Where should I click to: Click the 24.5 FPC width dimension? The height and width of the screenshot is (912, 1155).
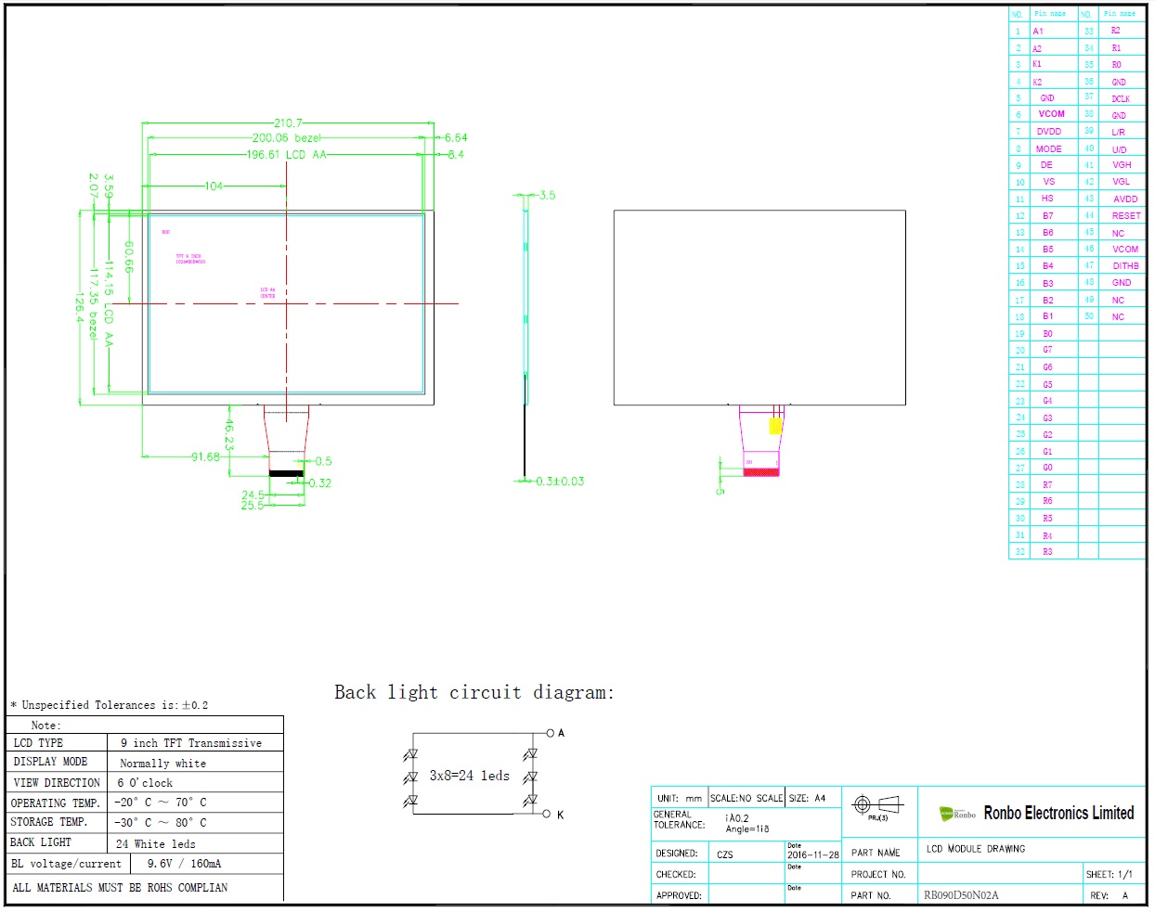pos(253,495)
